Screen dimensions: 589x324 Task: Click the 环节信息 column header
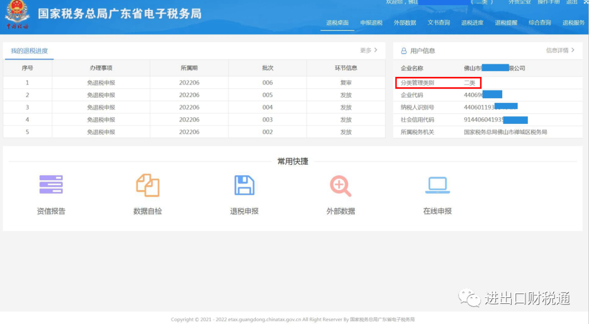(x=346, y=68)
